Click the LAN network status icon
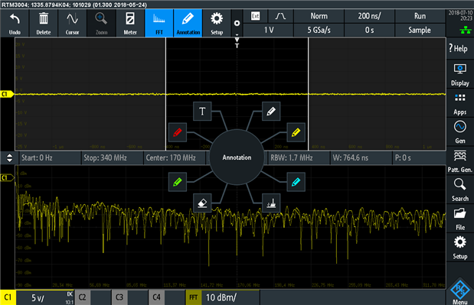Image resolution: width=474 pixels, height=305 pixels. 466,30
